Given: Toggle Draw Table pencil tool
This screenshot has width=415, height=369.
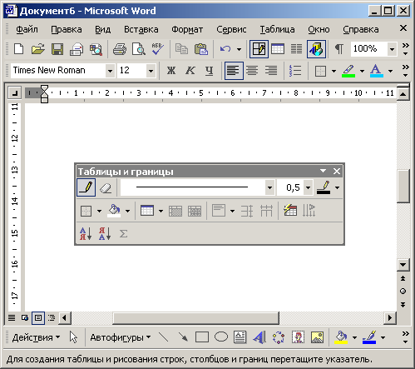Looking at the screenshot, I should [86, 187].
